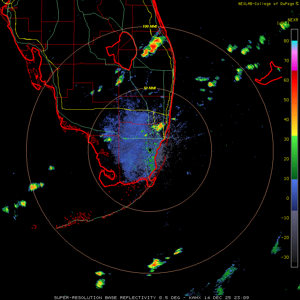
Task: Click the [dBZ] unit label
Action: [x=283, y=23]
